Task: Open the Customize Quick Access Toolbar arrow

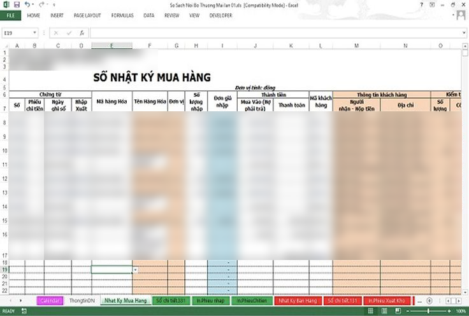Action: point(54,5)
